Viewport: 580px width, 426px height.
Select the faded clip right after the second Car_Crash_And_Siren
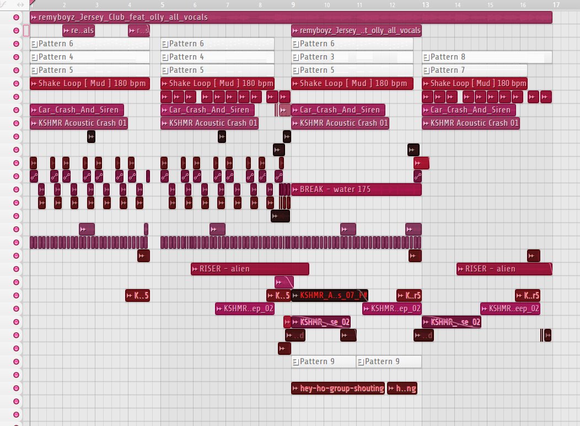click(284, 110)
